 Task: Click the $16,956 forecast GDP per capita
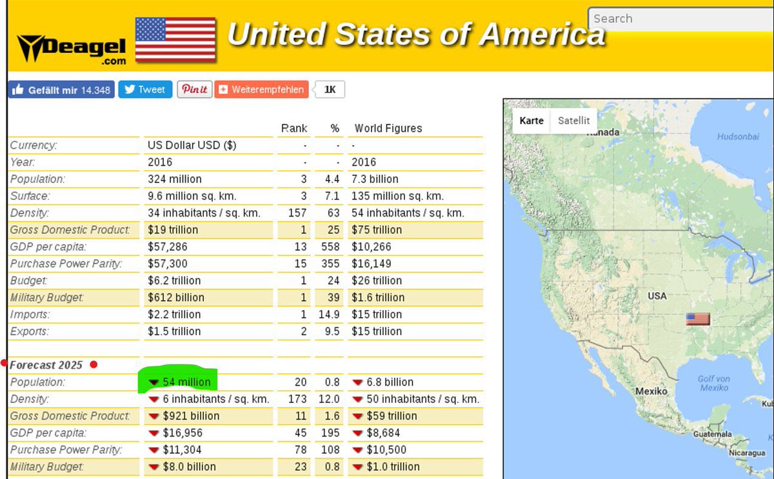(x=182, y=433)
